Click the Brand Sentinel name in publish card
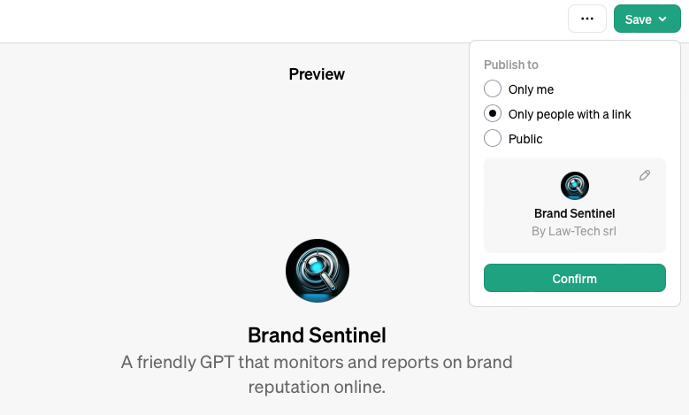The width and height of the screenshot is (689, 415). (x=575, y=213)
